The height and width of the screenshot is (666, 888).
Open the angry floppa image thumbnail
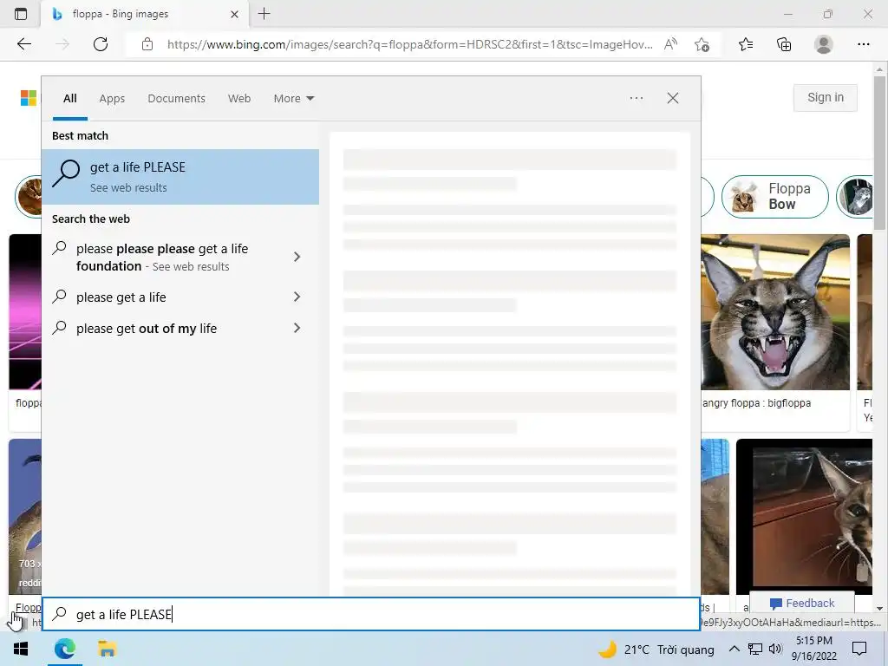pyautogui.click(x=775, y=312)
